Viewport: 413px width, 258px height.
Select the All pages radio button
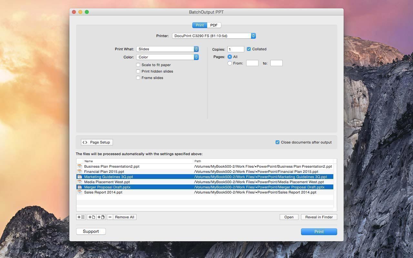230,57
